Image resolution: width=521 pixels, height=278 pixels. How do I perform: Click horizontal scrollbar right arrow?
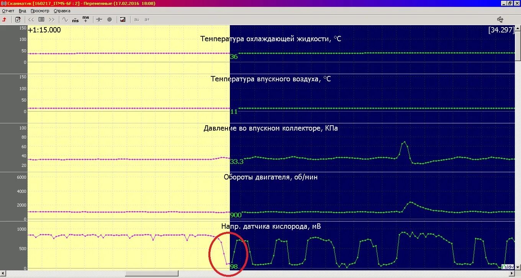click(x=512, y=273)
